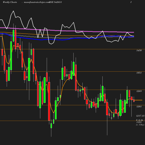Click the 'V: 0.16' volume label
145x145 pixels.
coord(139,120)
